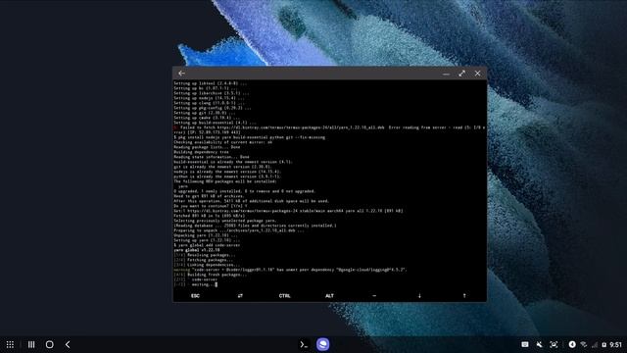Click the terminal cursor after 'waiting...'

pyautogui.click(x=217, y=284)
